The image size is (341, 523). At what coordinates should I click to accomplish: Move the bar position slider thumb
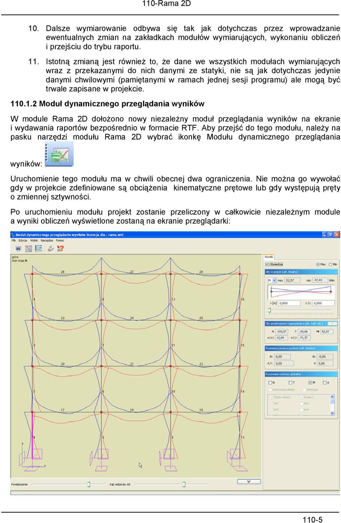tap(270, 310)
